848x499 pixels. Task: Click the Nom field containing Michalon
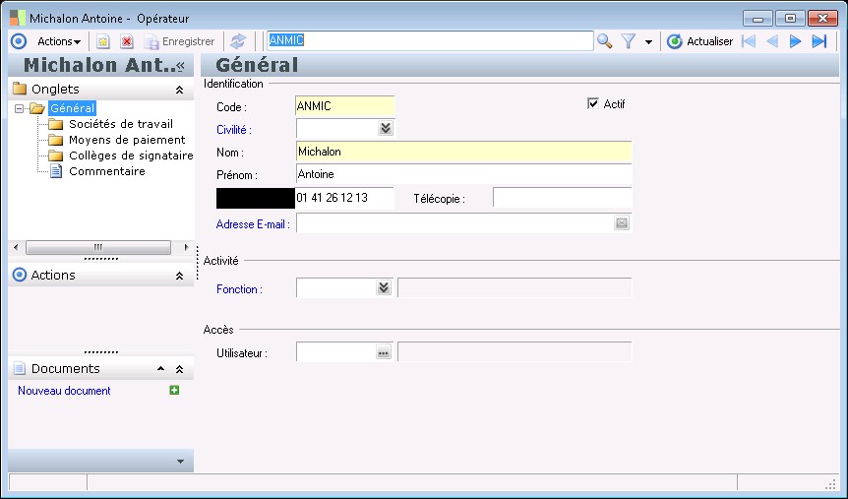[464, 152]
